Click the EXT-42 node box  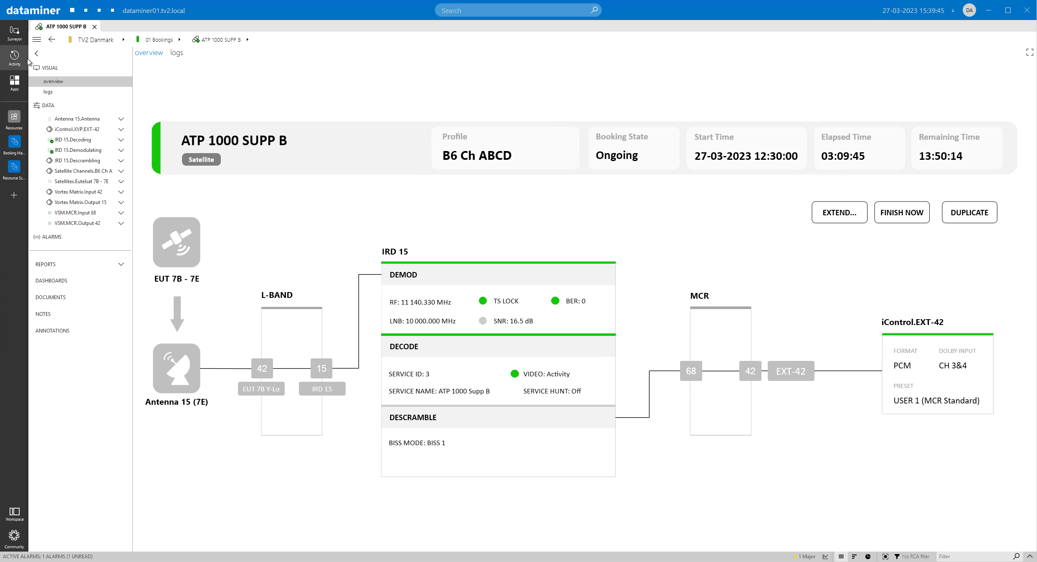coord(791,371)
